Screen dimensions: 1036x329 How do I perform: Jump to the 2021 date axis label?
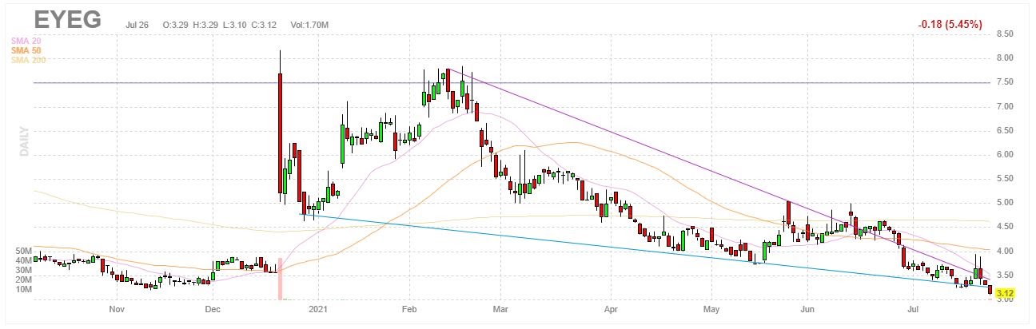click(x=317, y=308)
